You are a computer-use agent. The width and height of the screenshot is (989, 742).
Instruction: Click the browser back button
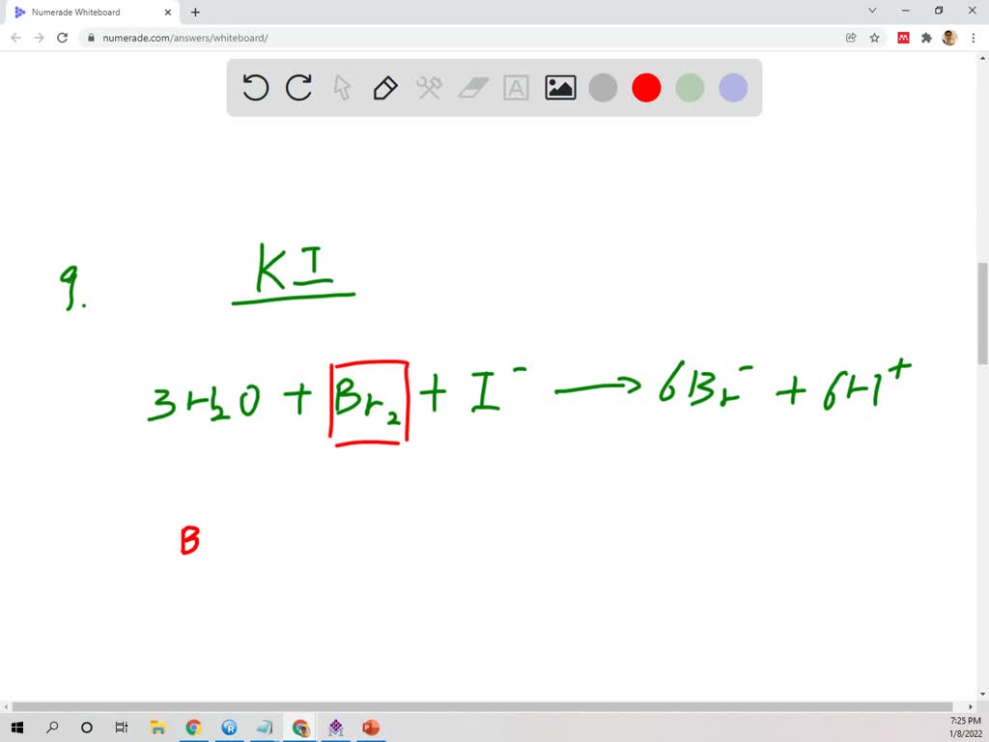tap(15, 37)
